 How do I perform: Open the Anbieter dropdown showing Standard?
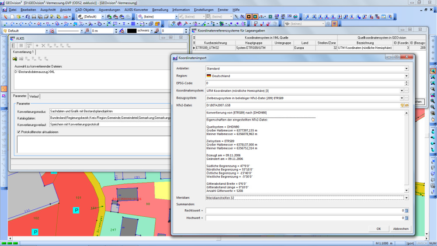click(x=406, y=69)
